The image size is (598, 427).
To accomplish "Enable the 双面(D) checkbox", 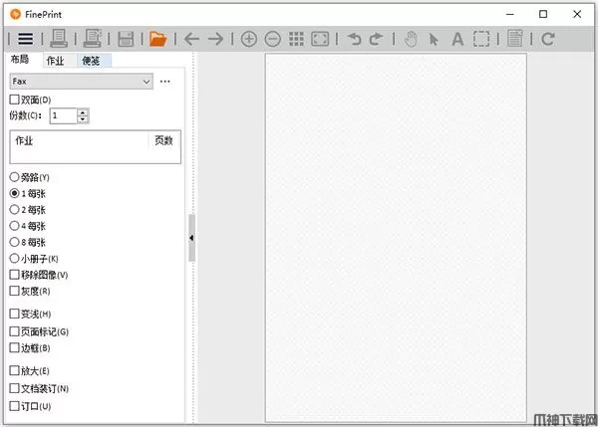I will 15,100.
